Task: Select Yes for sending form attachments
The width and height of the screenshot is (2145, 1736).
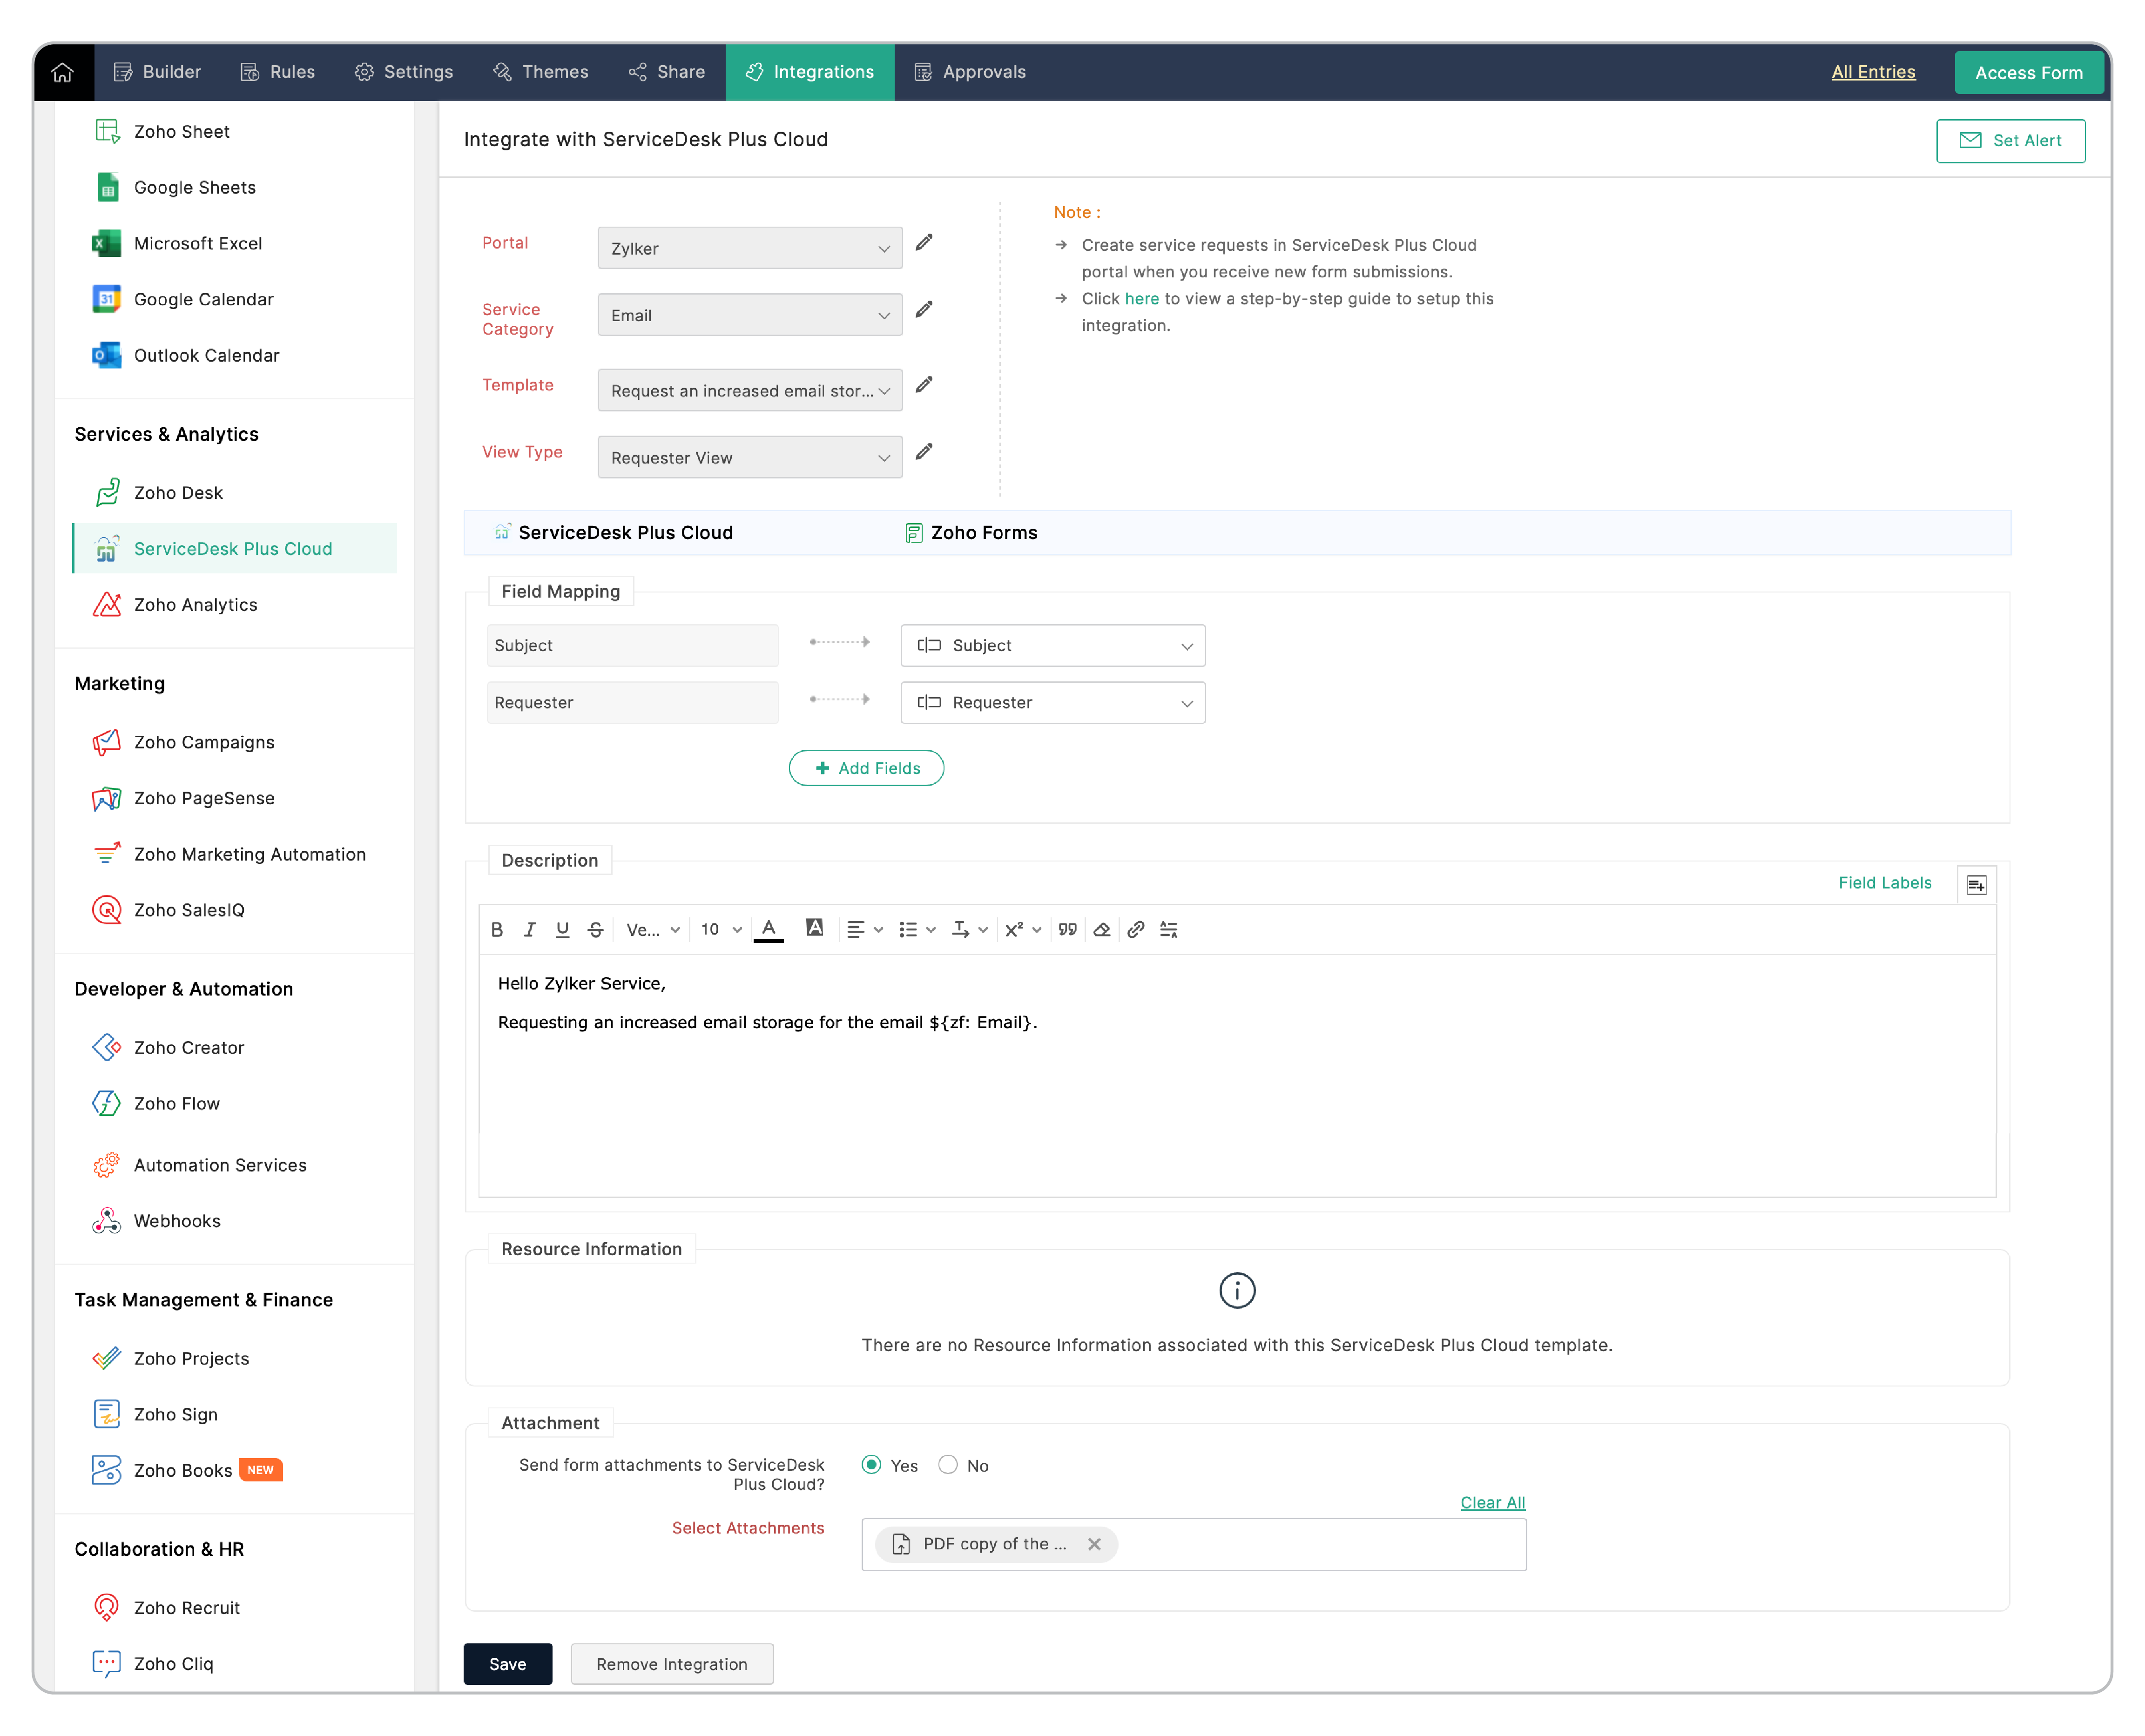Action: (872, 1465)
